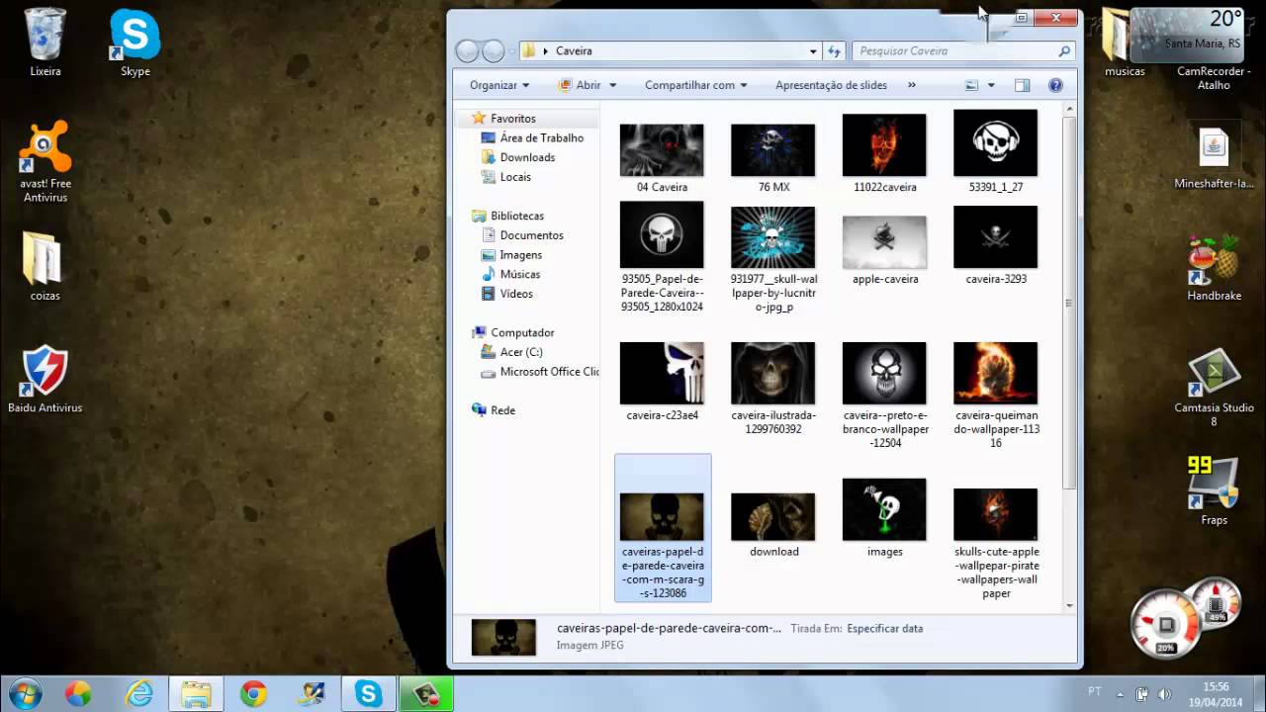
Task: Launch Google Chrome from the taskbar
Action: click(253, 695)
